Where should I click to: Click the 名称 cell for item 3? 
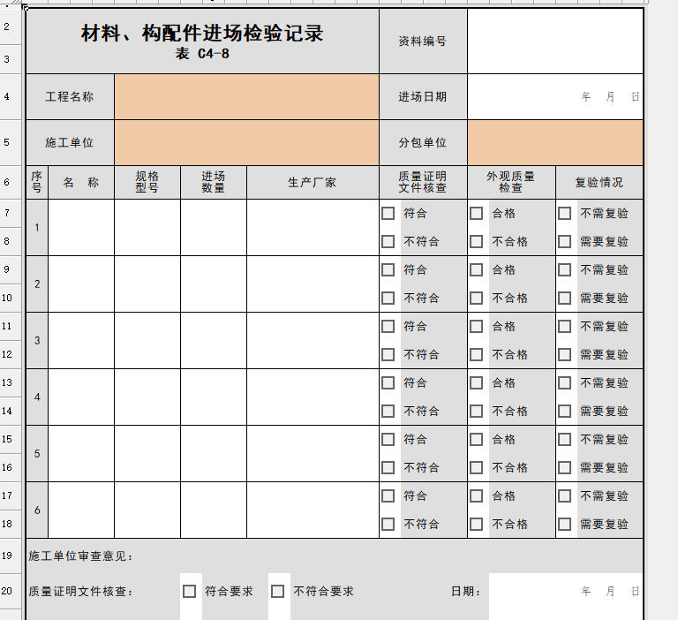tap(81, 340)
